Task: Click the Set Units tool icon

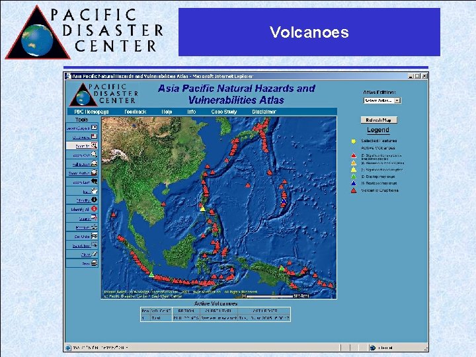Action: click(x=95, y=236)
